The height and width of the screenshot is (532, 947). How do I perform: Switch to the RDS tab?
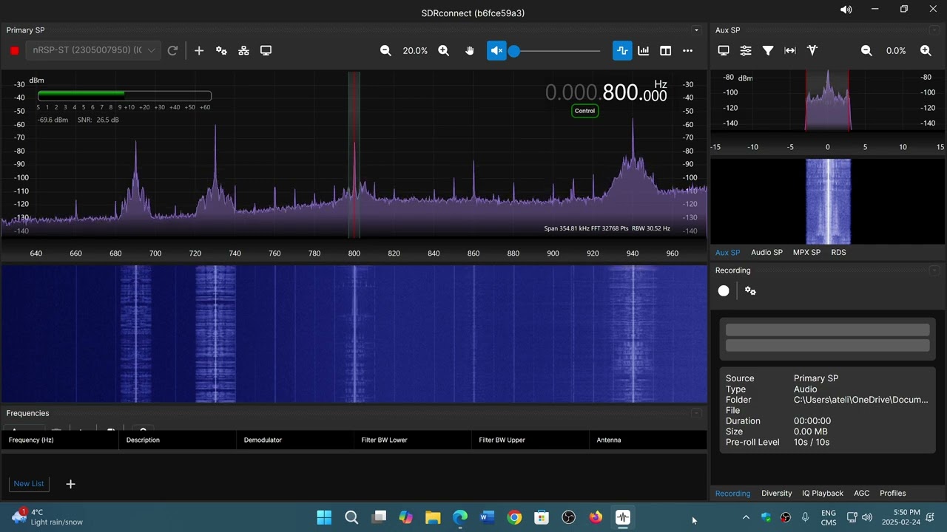(x=838, y=252)
